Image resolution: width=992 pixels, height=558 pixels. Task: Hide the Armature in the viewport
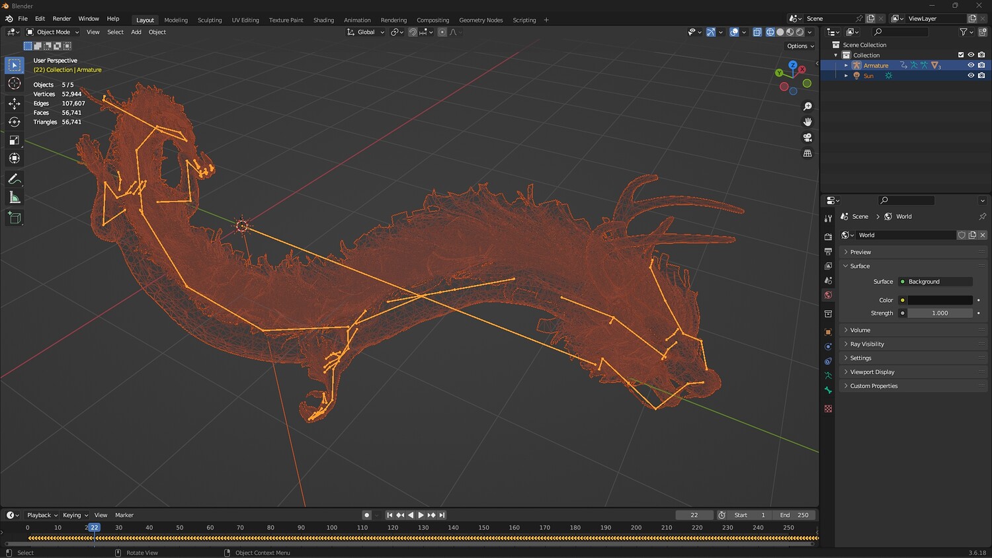(x=971, y=65)
